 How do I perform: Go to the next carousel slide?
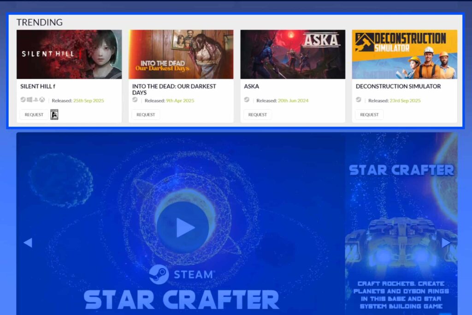pyautogui.click(x=446, y=243)
